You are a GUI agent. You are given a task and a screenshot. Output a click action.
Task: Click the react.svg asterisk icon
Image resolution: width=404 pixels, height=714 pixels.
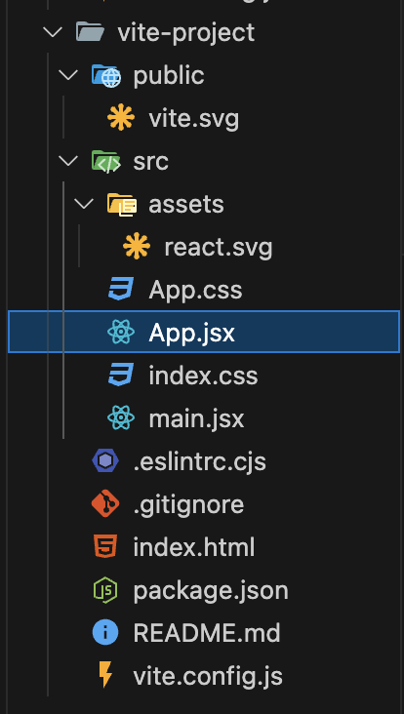pyautogui.click(x=137, y=247)
